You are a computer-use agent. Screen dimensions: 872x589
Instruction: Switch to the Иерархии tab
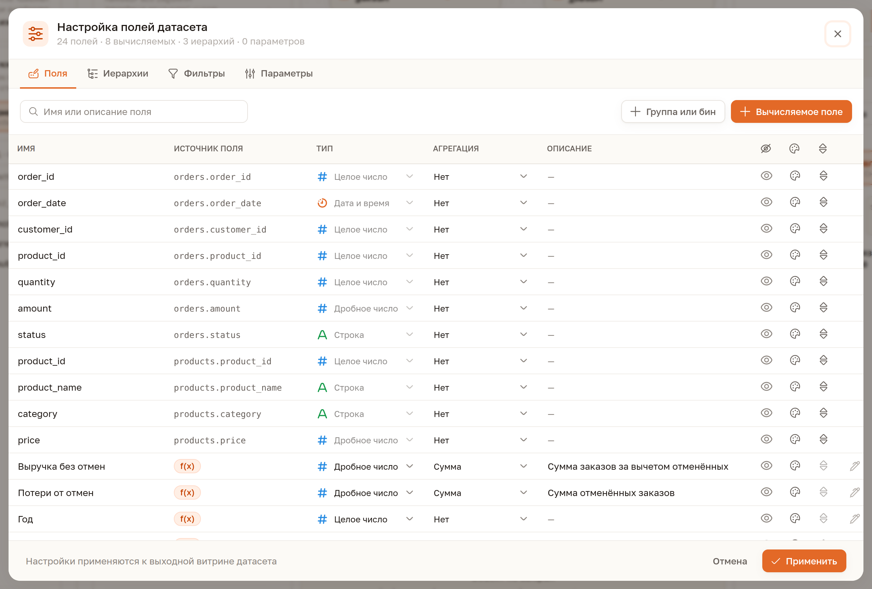(118, 73)
